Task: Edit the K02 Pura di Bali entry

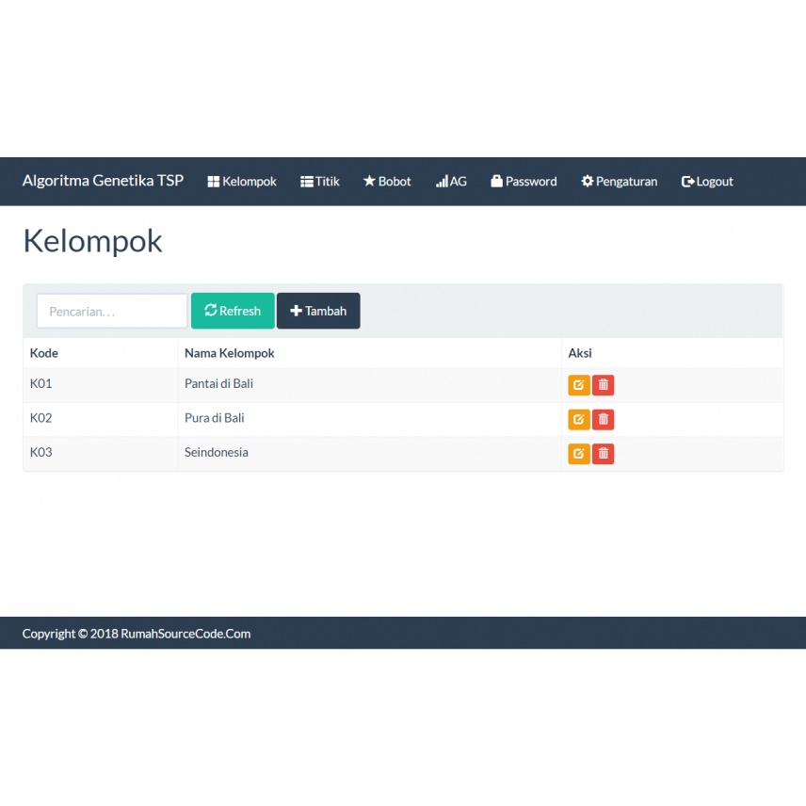Action: pyautogui.click(x=578, y=419)
